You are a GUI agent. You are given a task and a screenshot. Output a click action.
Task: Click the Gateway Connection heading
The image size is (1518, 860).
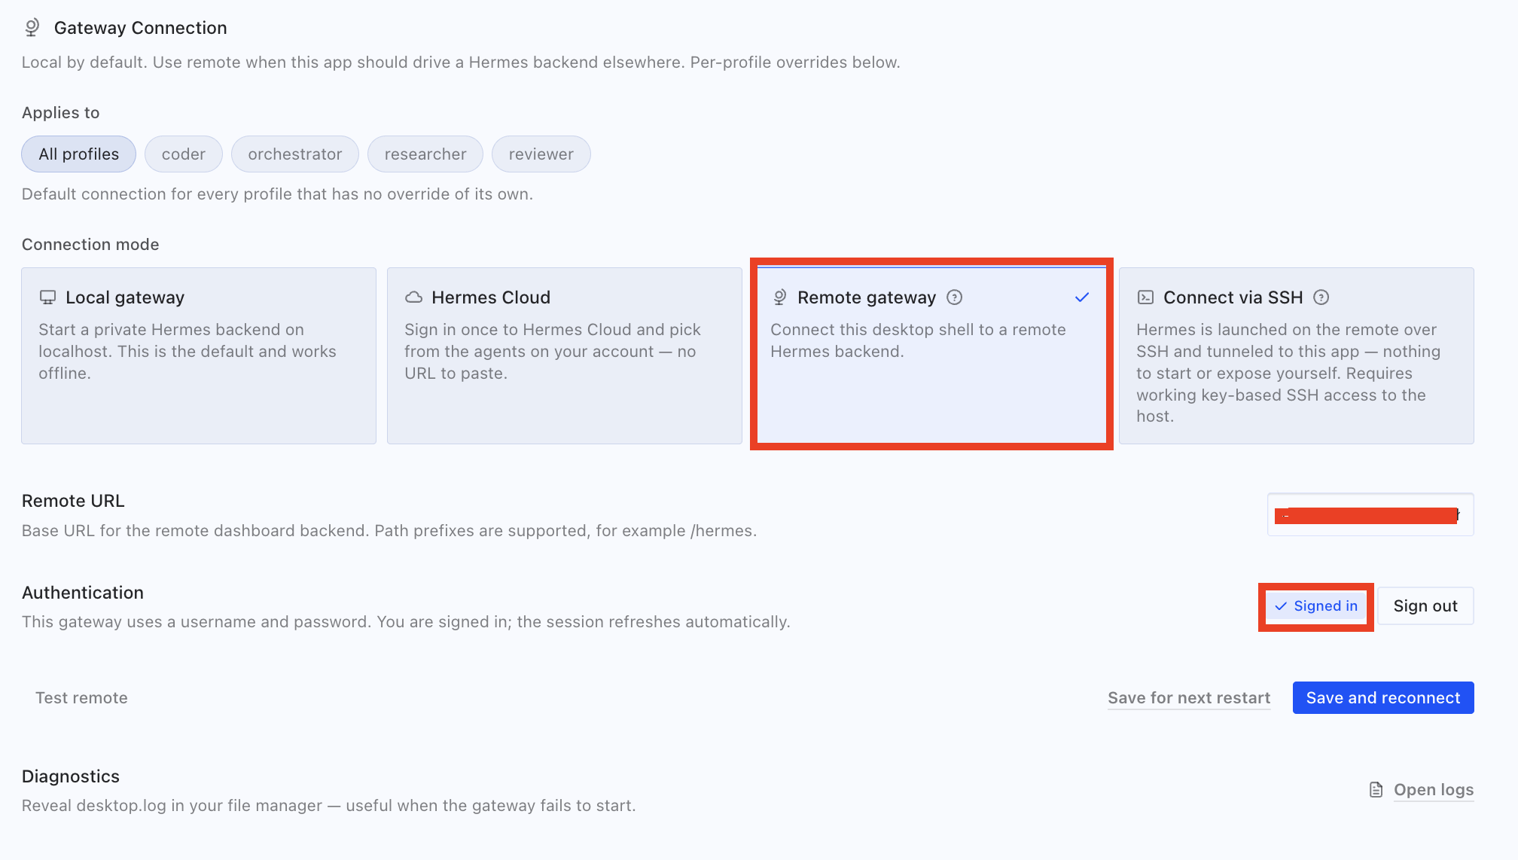pyautogui.click(x=141, y=28)
